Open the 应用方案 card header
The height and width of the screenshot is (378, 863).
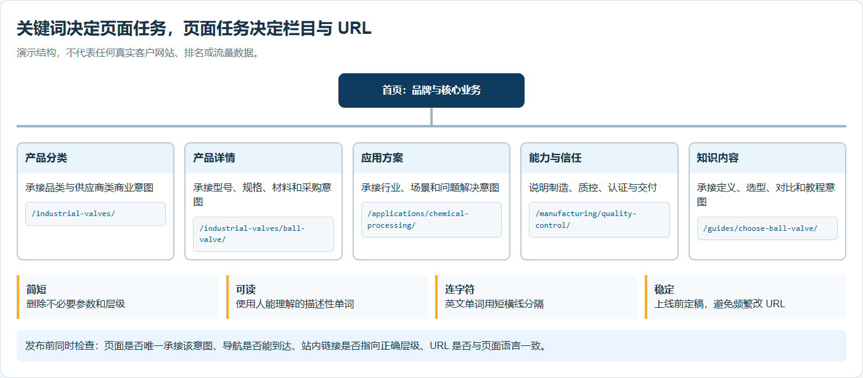[x=431, y=158]
